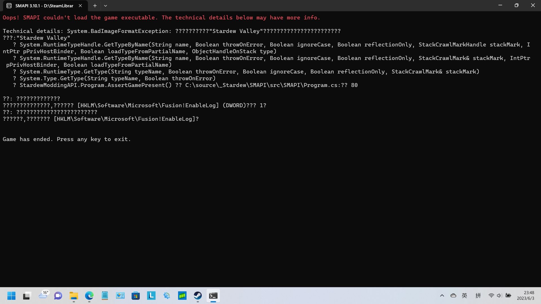Focus the Terminal taskbar icon
Screen dimensions: 541x304
(x=213, y=296)
